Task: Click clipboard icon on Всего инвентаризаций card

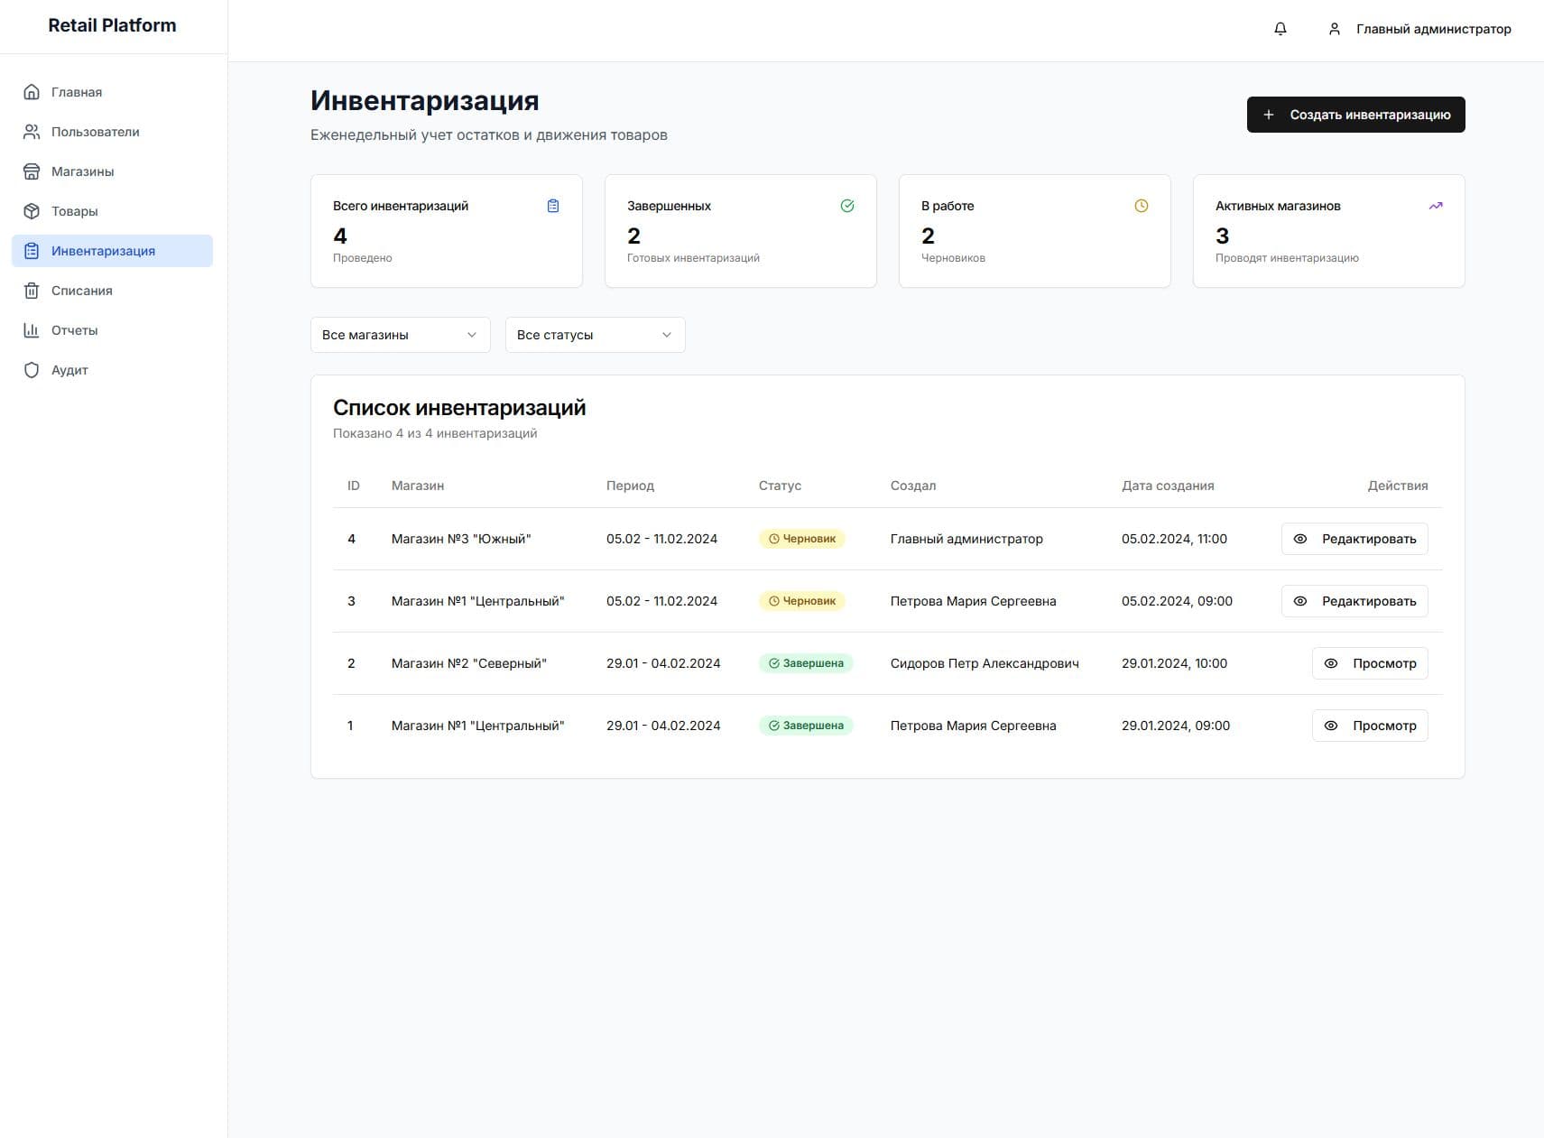Action: point(553,206)
